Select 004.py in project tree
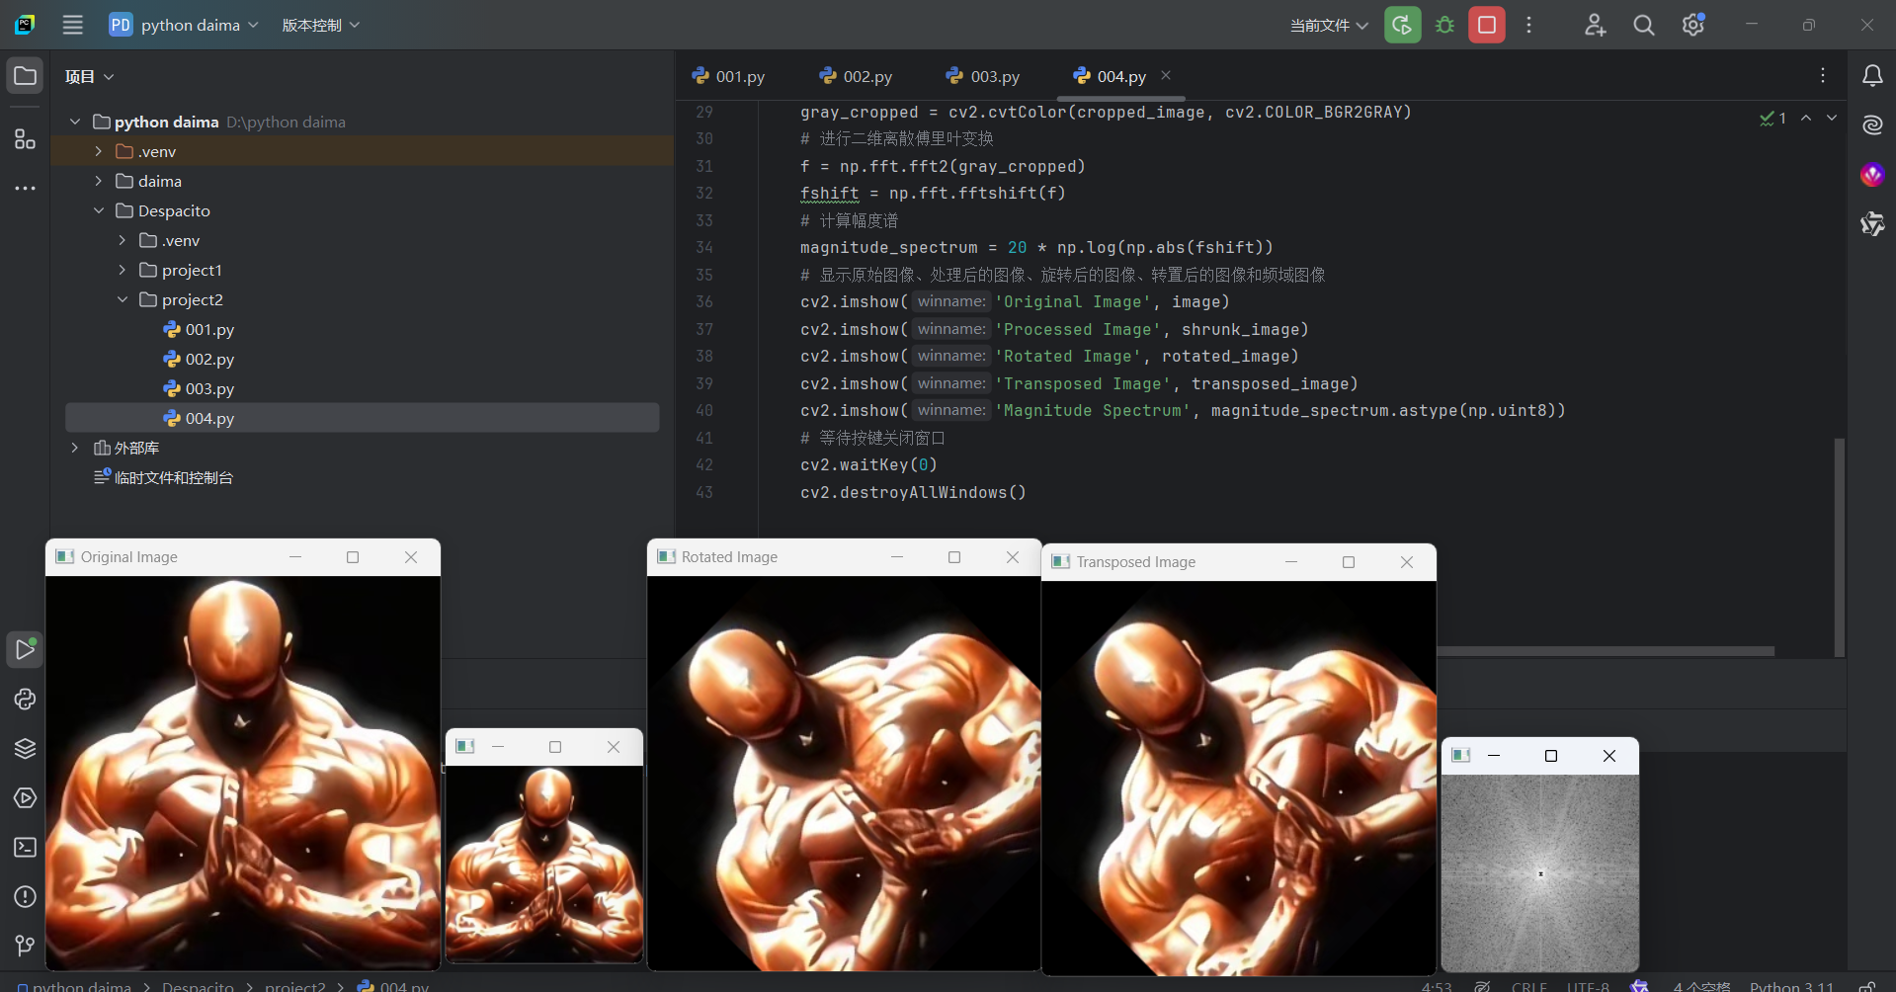 click(362, 418)
